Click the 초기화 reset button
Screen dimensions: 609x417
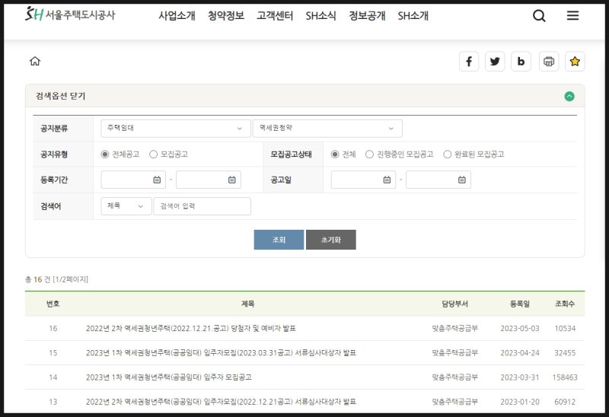(331, 240)
